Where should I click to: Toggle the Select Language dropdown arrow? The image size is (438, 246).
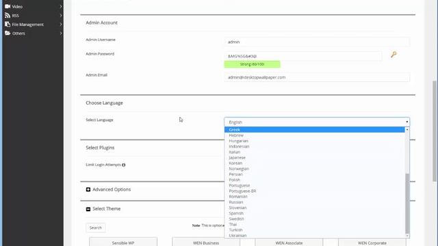click(407, 122)
